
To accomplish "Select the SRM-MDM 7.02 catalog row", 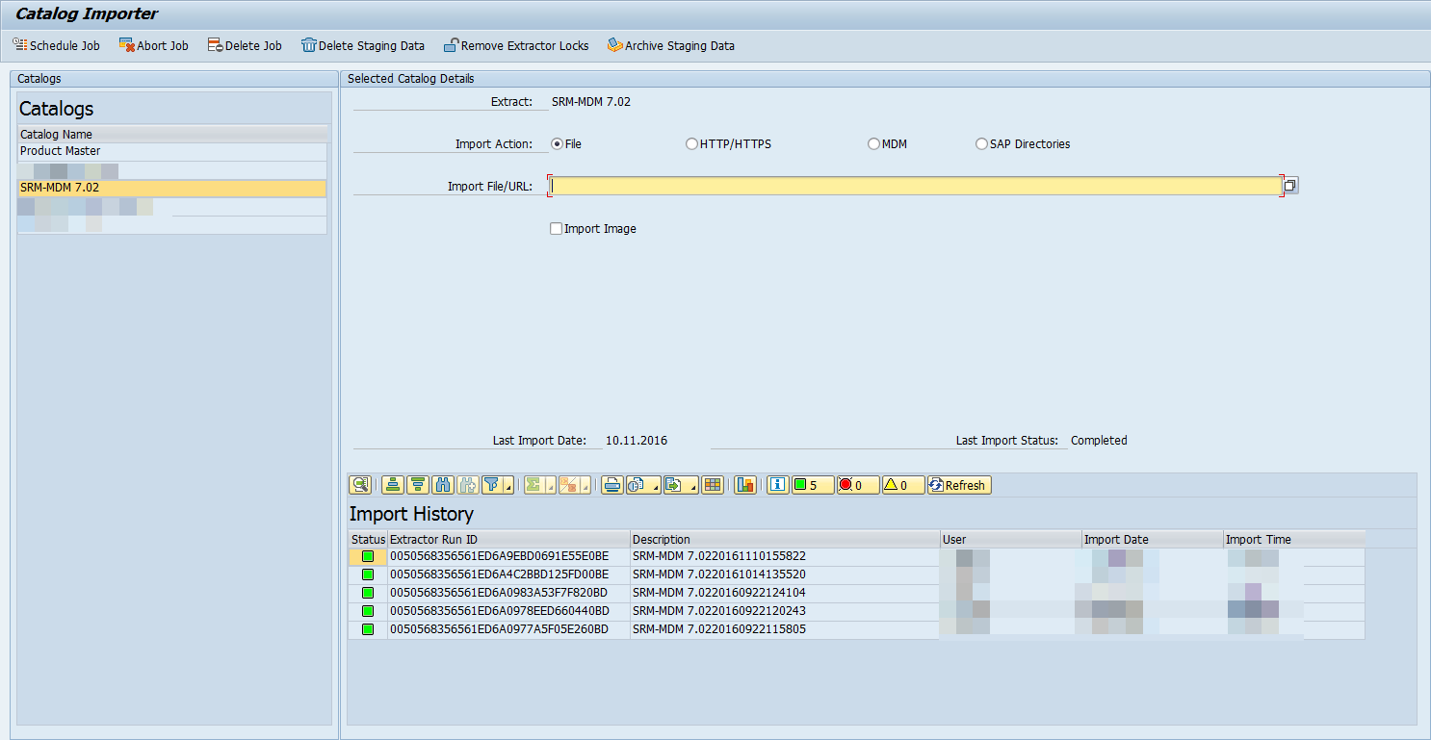I will pyautogui.click(x=172, y=188).
